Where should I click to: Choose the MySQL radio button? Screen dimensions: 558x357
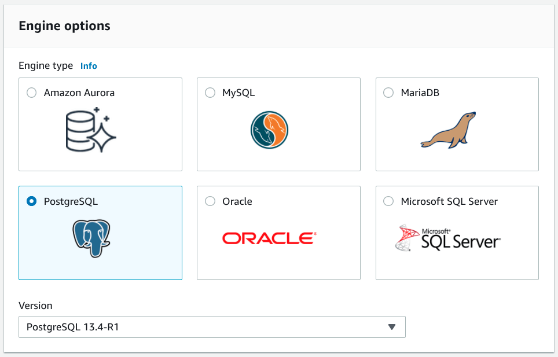[210, 93]
